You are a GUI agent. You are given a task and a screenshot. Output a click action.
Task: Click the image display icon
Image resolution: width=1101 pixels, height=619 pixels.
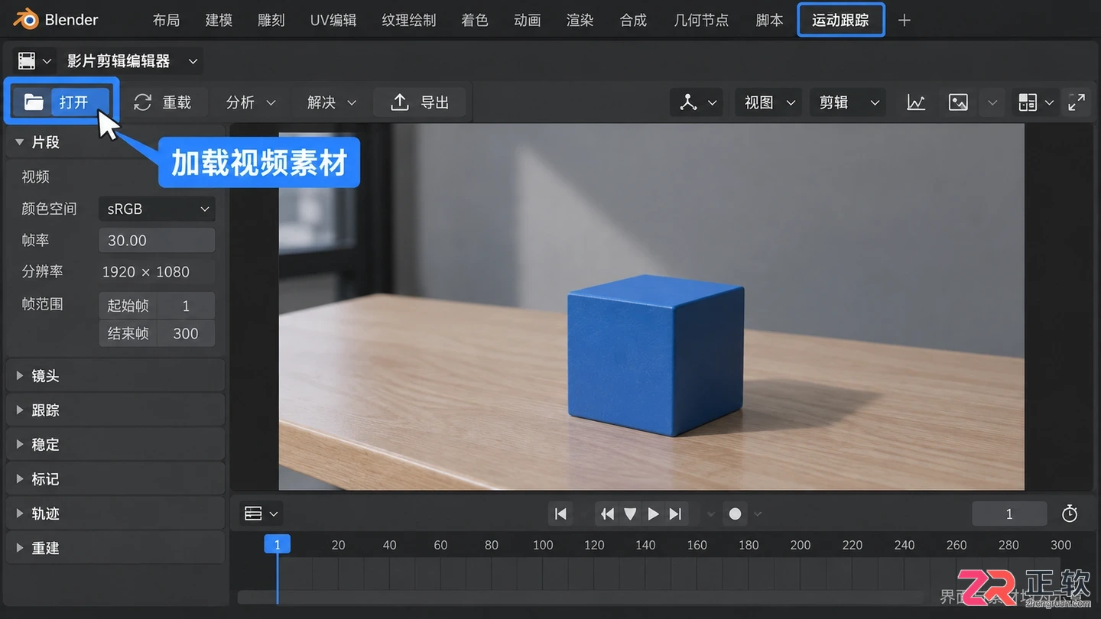point(958,102)
